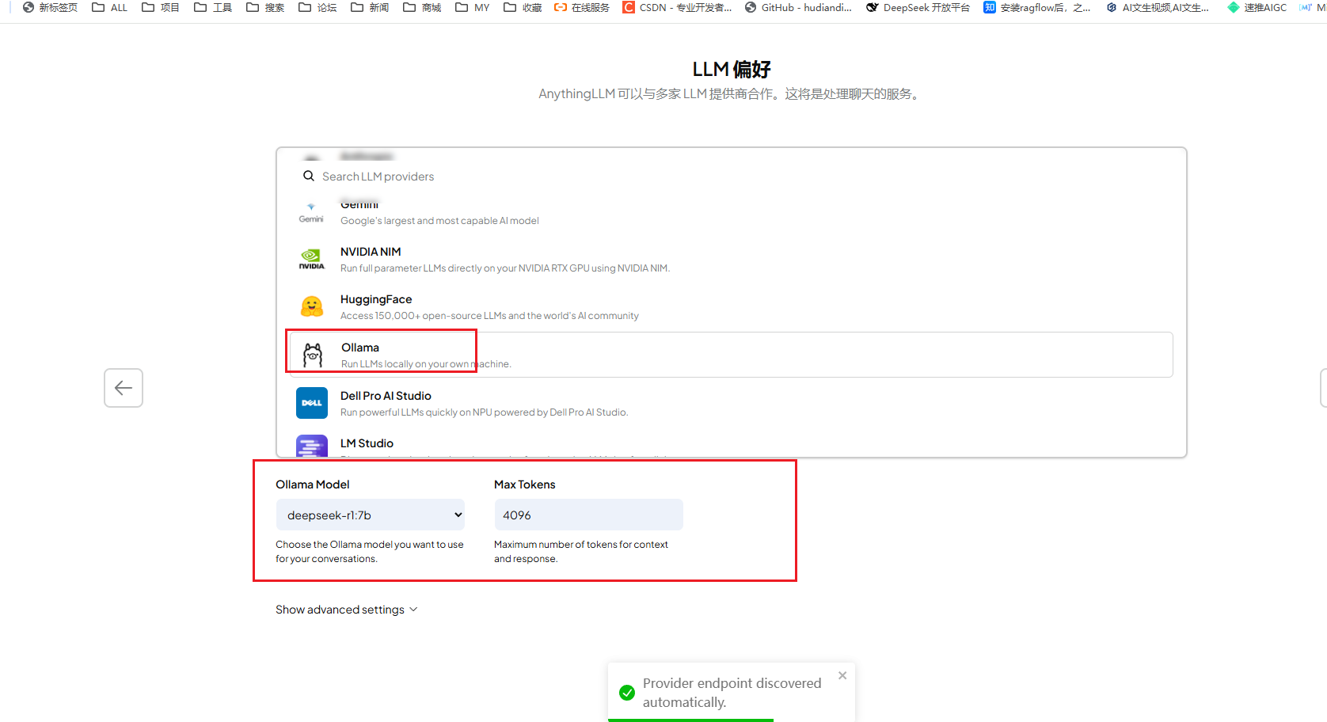Open the 速推AIGC bookmark
The image size is (1327, 722).
point(1257,8)
